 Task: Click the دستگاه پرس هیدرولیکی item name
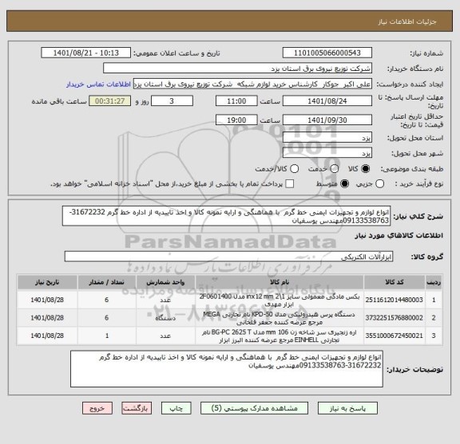280,318
